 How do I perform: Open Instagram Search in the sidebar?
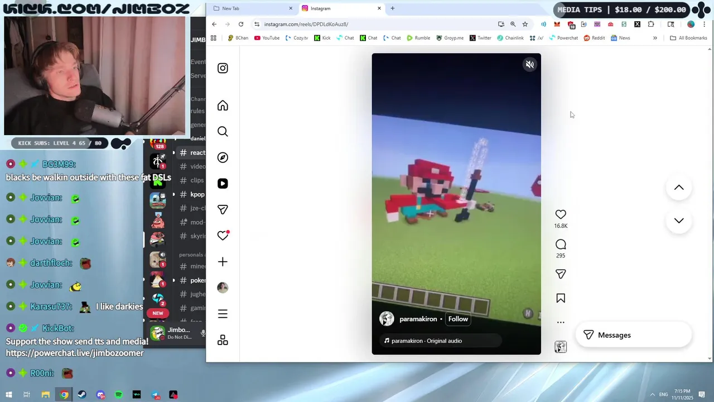click(x=223, y=131)
